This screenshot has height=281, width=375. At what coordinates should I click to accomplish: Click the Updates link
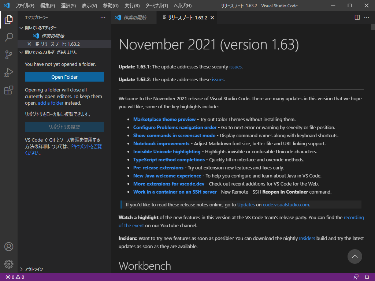tap(246, 205)
